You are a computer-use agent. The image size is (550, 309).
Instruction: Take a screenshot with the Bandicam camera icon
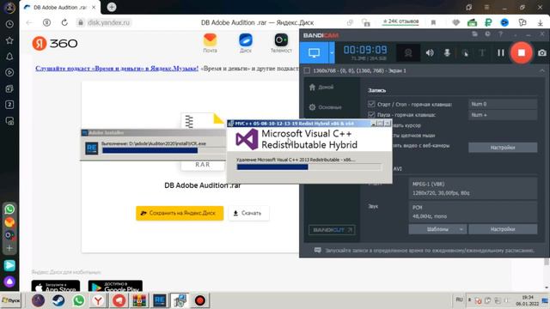coord(542,53)
